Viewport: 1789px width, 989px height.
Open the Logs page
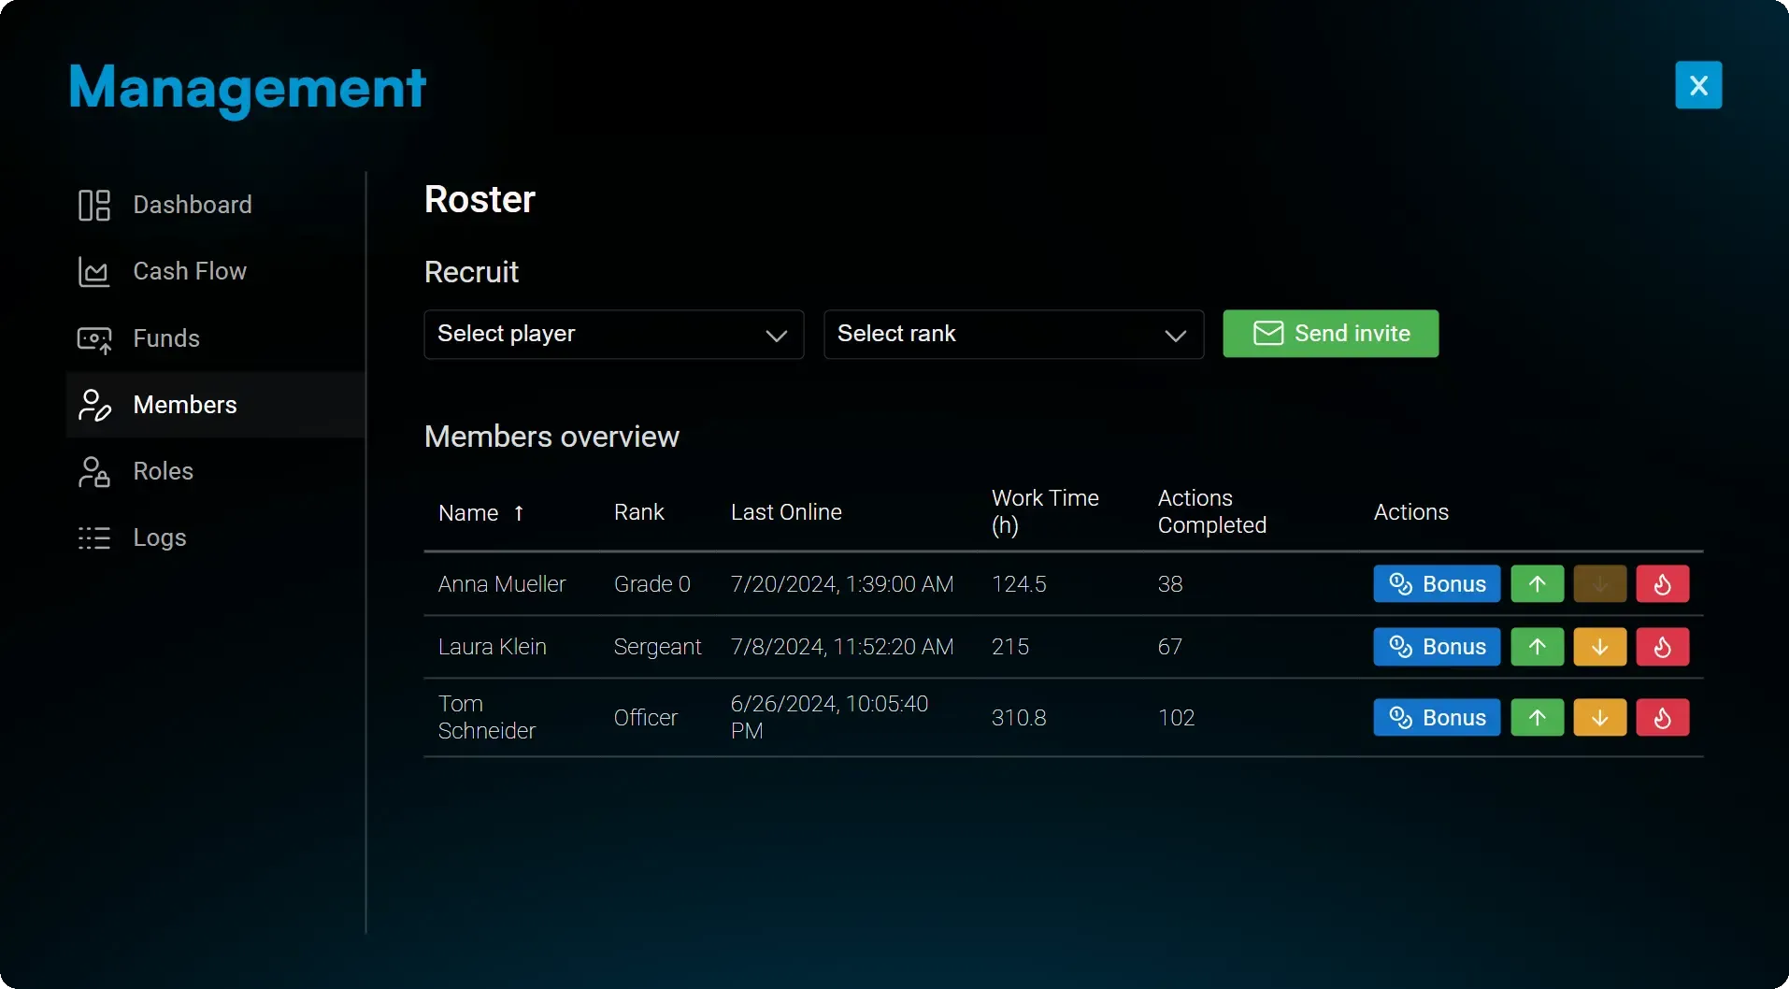click(x=157, y=537)
